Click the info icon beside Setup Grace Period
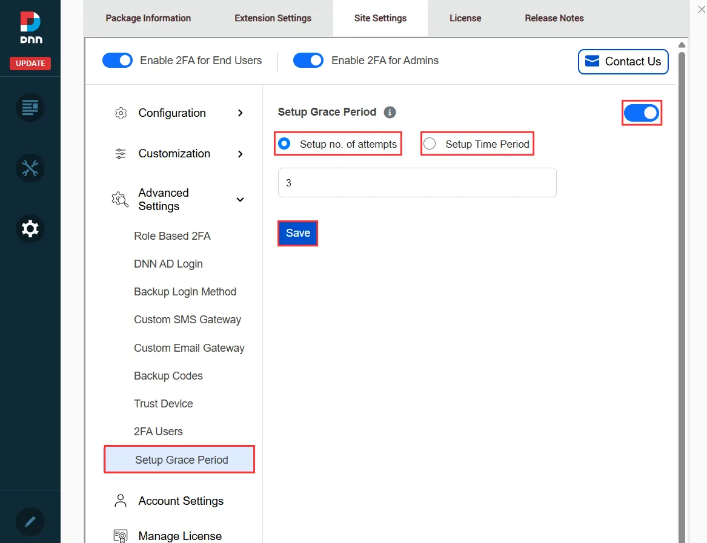707x543 pixels. pos(390,112)
